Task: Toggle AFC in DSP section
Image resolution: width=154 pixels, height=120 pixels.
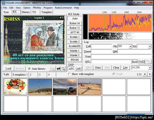Action: [71, 69]
